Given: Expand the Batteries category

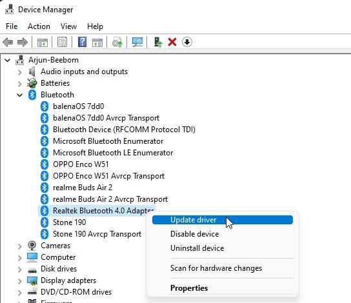Looking at the screenshot, I should point(20,84).
